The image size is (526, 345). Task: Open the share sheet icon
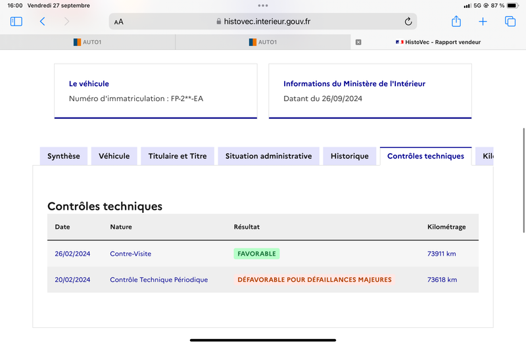pos(456,22)
